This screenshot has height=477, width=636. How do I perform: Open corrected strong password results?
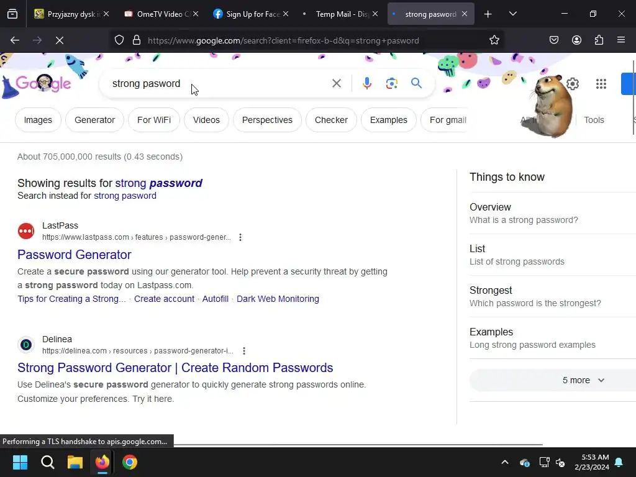tap(158, 183)
